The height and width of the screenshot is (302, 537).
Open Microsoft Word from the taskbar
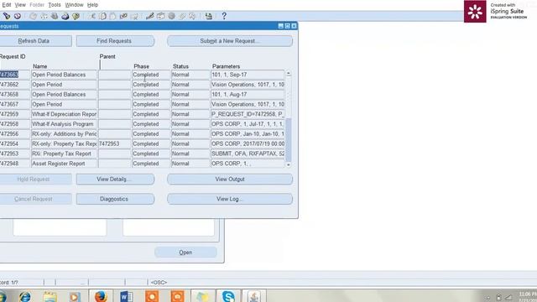[x=127, y=296]
